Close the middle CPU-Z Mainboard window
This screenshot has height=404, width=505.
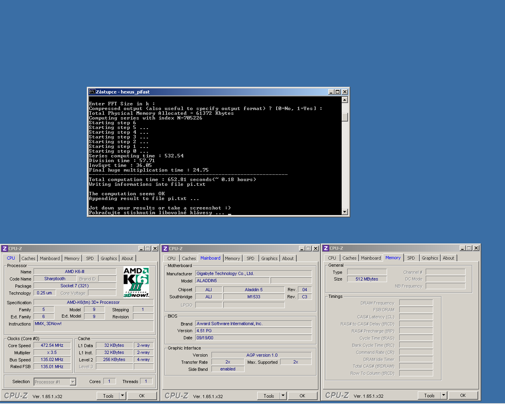click(316, 249)
